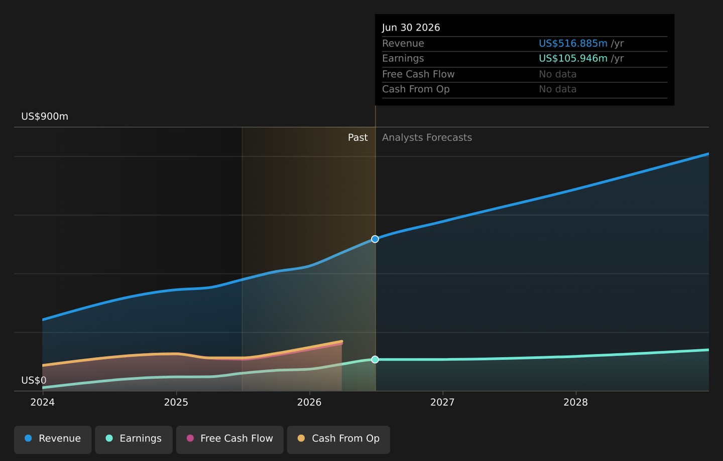Click the Earnings row label in the tooltip
Image resolution: width=723 pixels, height=461 pixels.
(x=403, y=59)
